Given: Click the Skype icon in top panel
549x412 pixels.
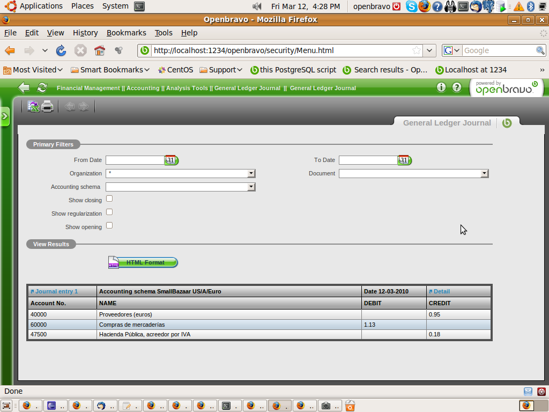Looking at the screenshot, I should coord(411,6).
